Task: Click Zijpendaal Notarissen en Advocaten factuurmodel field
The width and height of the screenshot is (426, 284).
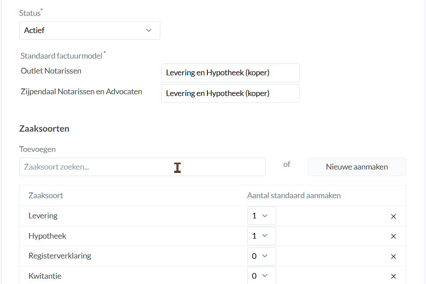Action: (230, 93)
